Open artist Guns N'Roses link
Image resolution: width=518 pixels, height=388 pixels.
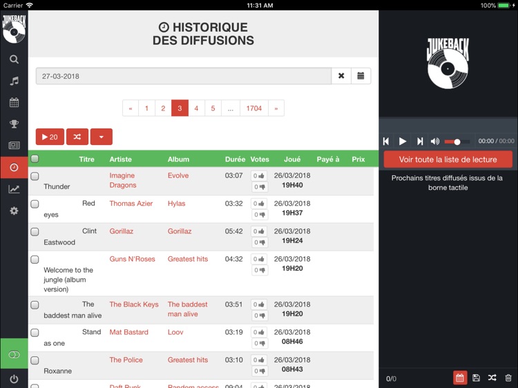[132, 259]
